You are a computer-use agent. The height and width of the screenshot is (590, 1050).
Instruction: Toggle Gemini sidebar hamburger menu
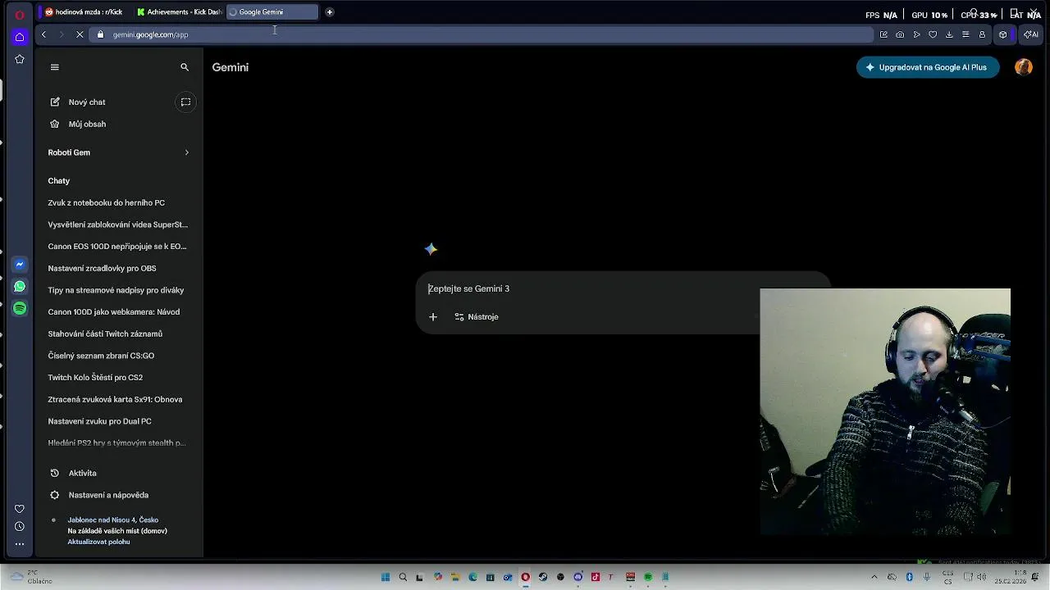click(x=55, y=67)
